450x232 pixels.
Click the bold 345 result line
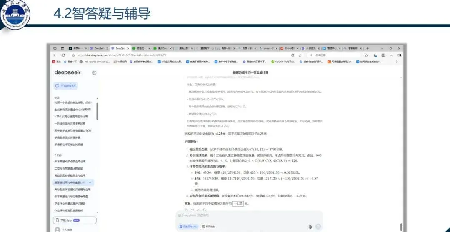tap(256, 181)
